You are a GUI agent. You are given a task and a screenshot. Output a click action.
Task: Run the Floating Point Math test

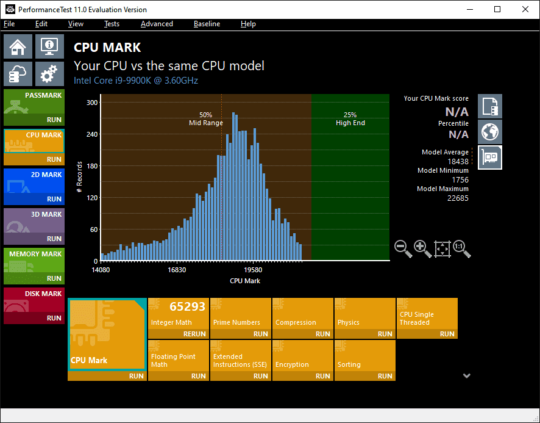click(179, 376)
